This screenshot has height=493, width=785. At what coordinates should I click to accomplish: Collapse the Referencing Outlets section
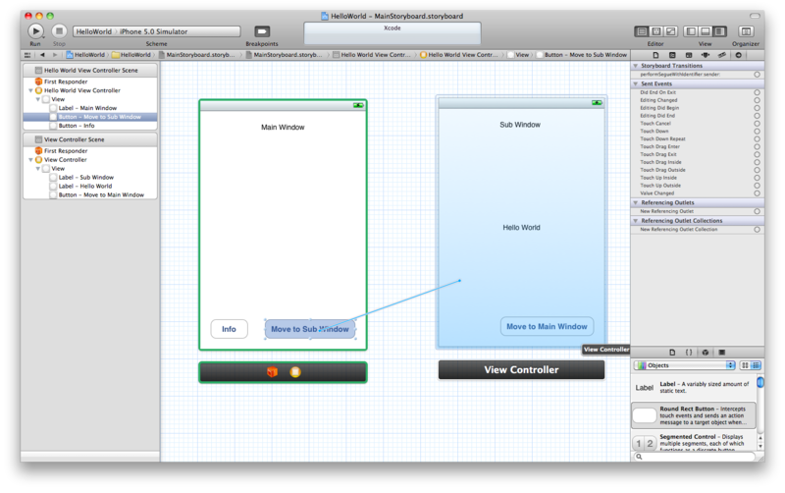pyautogui.click(x=635, y=202)
